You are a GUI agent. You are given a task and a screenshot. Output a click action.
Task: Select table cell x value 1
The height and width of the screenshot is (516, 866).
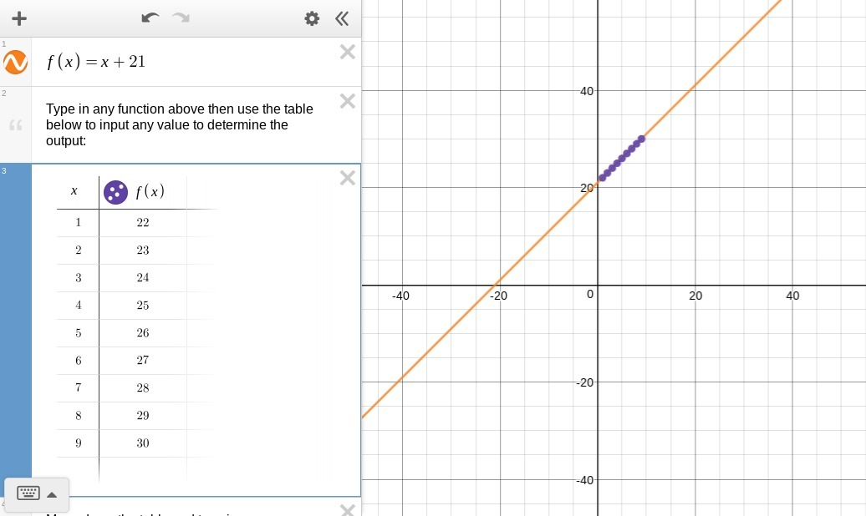pos(78,222)
